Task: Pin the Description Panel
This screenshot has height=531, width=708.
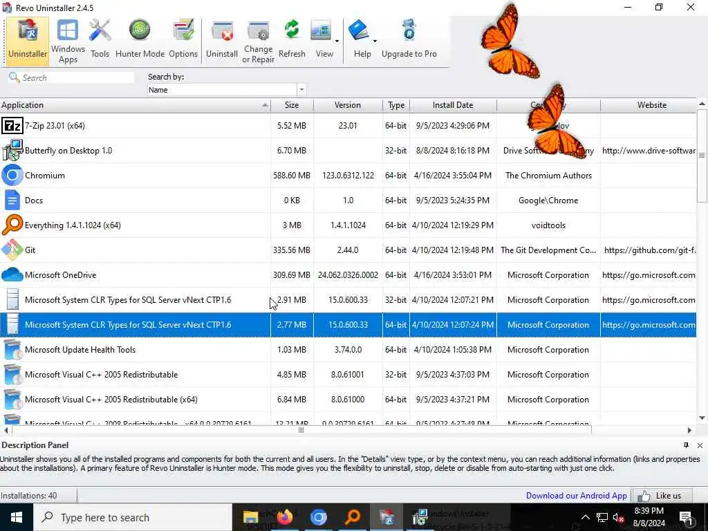Action: 686,445
